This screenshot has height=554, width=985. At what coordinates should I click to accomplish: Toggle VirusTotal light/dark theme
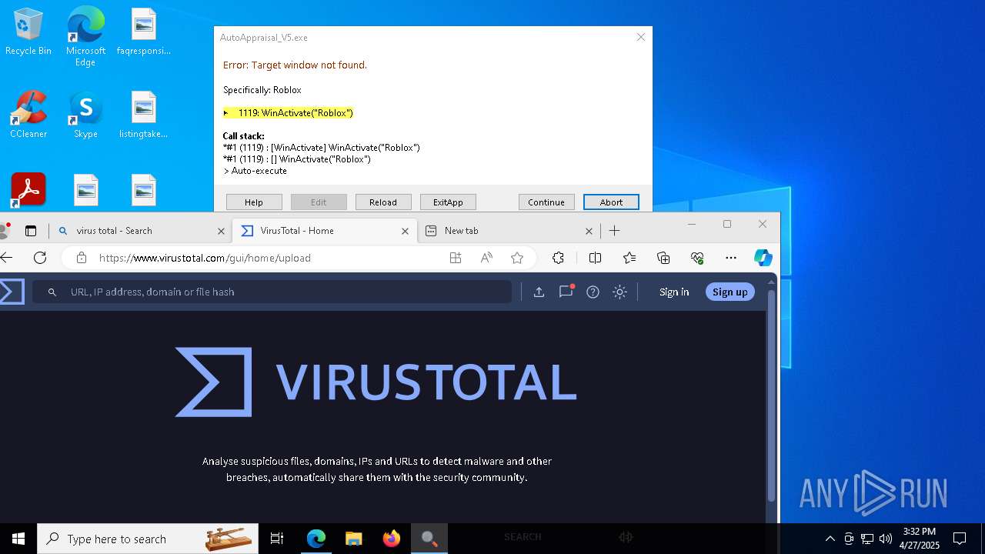pos(619,292)
